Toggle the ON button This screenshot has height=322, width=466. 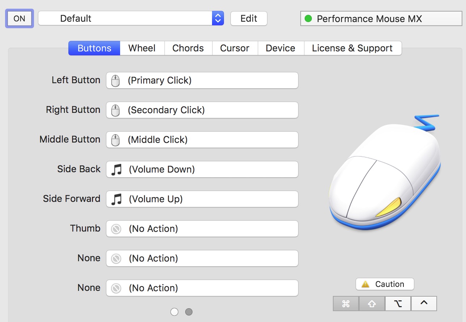click(20, 18)
